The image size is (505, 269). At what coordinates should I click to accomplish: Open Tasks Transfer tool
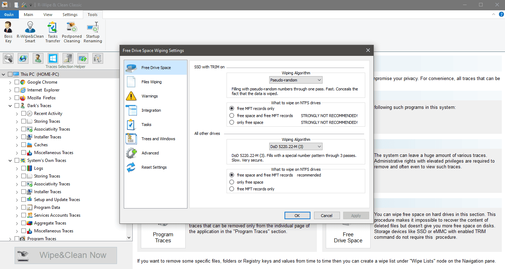click(53, 32)
